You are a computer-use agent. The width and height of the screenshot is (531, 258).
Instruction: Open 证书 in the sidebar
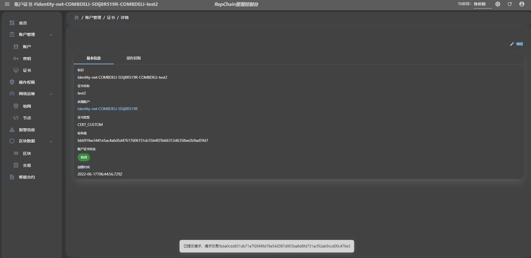coord(27,70)
